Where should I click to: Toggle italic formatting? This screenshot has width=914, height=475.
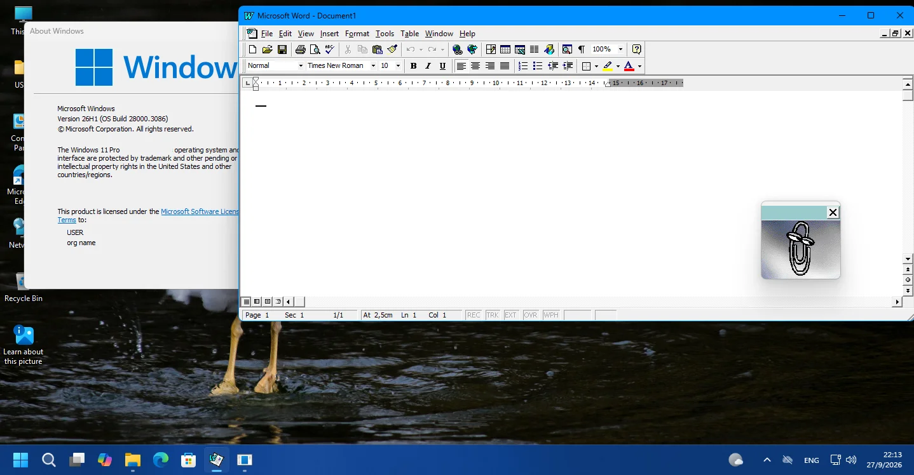point(428,66)
